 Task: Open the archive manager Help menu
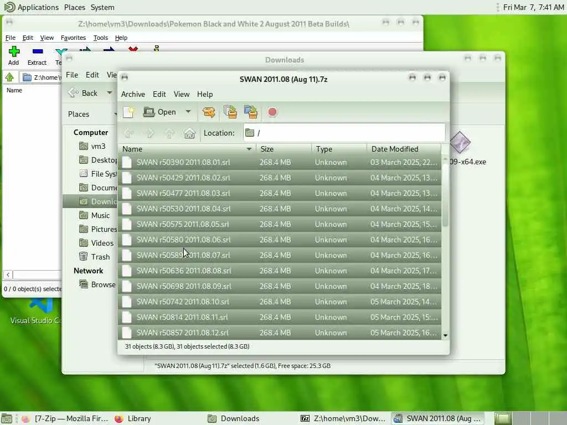pos(205,94)
